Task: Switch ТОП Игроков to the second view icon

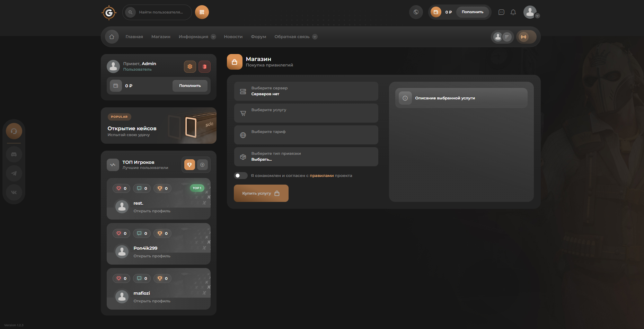Action: tap(202, 165)
